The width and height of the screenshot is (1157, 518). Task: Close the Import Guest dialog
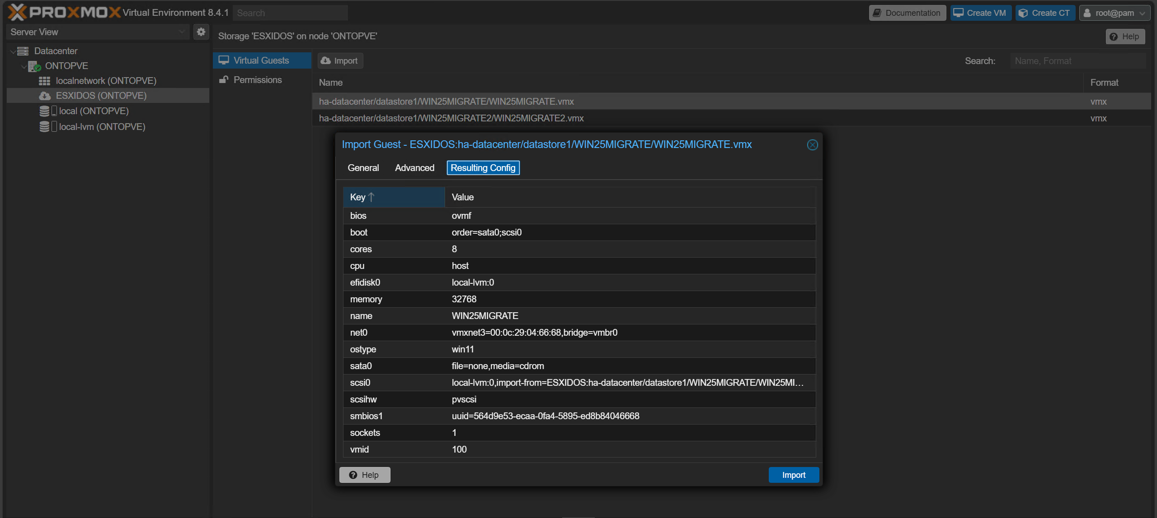(x=812, y=145)
